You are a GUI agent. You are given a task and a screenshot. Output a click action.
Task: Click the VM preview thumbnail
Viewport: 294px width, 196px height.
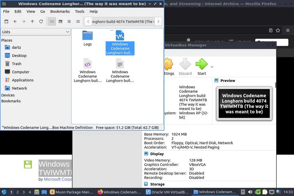coord(244,104)
